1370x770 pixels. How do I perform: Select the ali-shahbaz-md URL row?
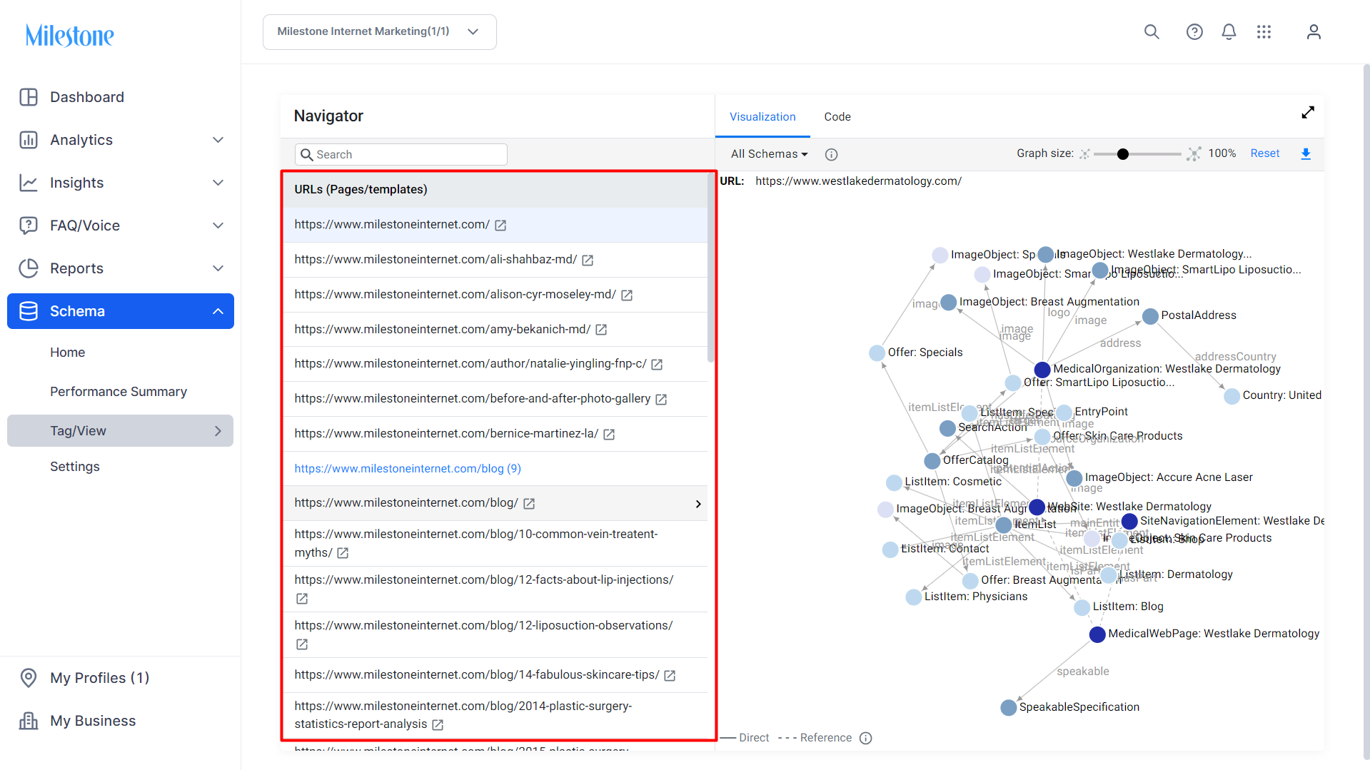[495, 260]
